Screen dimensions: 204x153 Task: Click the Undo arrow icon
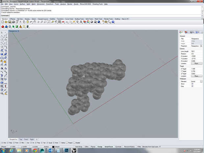coord(31,22)
